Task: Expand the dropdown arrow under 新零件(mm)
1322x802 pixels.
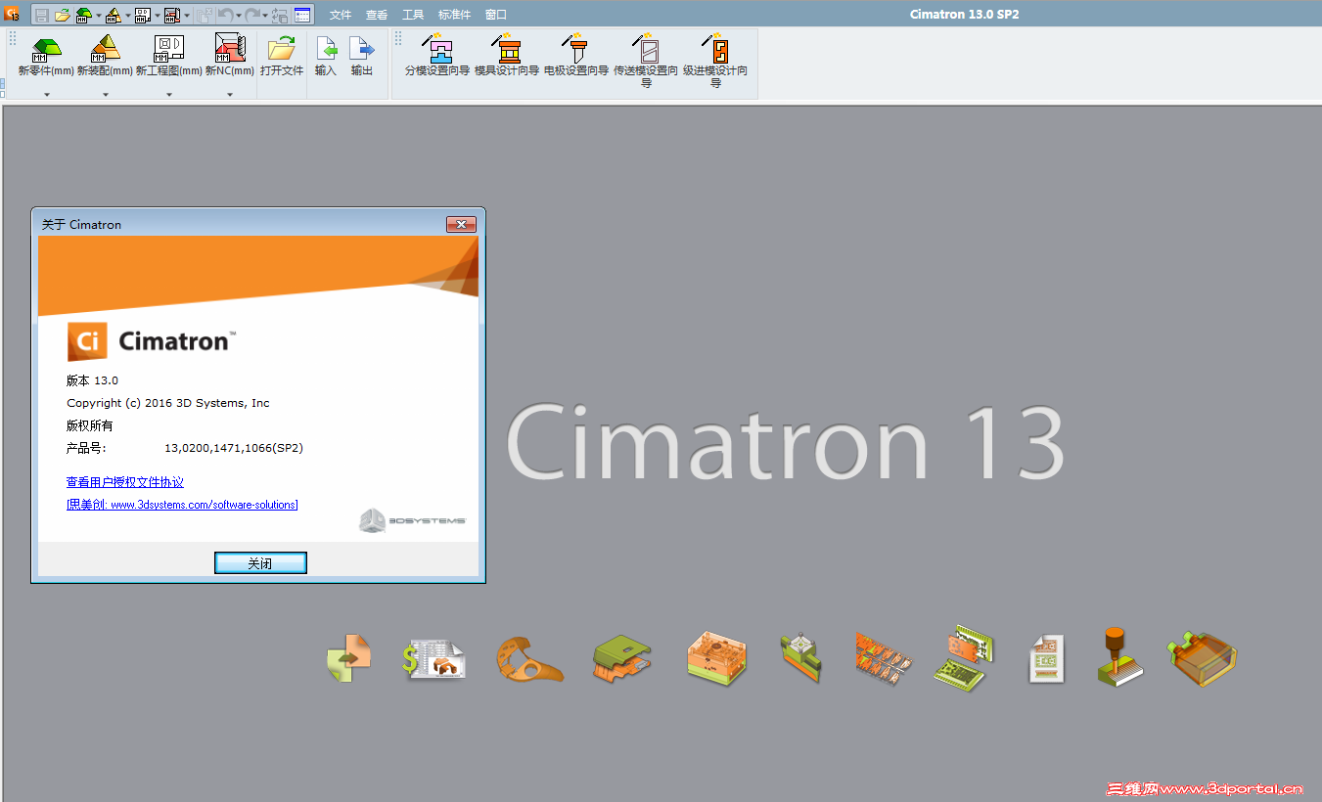Action: 46,95
